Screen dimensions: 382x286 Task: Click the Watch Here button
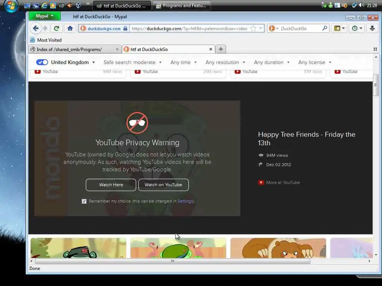click(x=111, y=185)
